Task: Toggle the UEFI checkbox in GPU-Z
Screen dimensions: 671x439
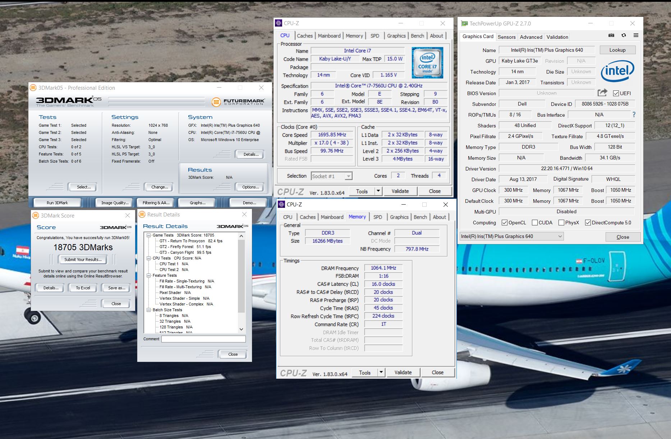Action: point(616,93)
